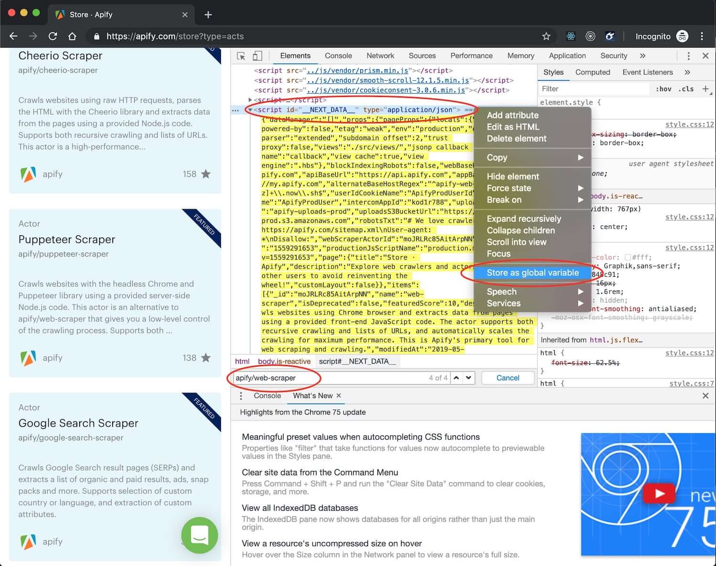The width and height of the screenshot is (716, 566).
Task: Open the Google Search Scraper actor
Action: tap(78, 423)
